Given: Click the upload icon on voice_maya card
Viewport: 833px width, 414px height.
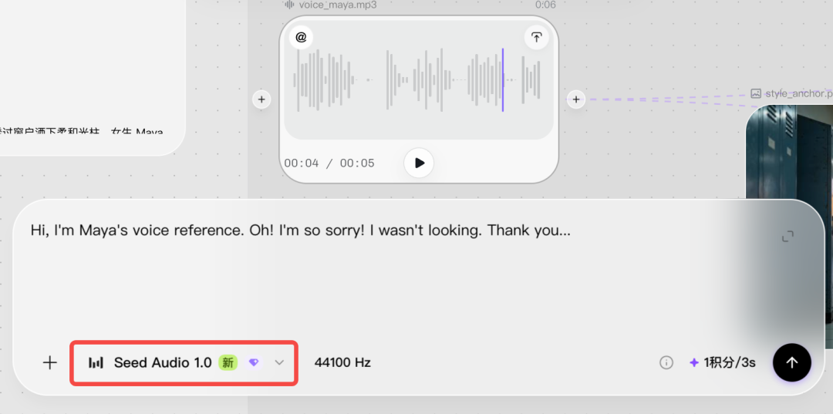Looking at the screenshot, I should pos(537,38).
